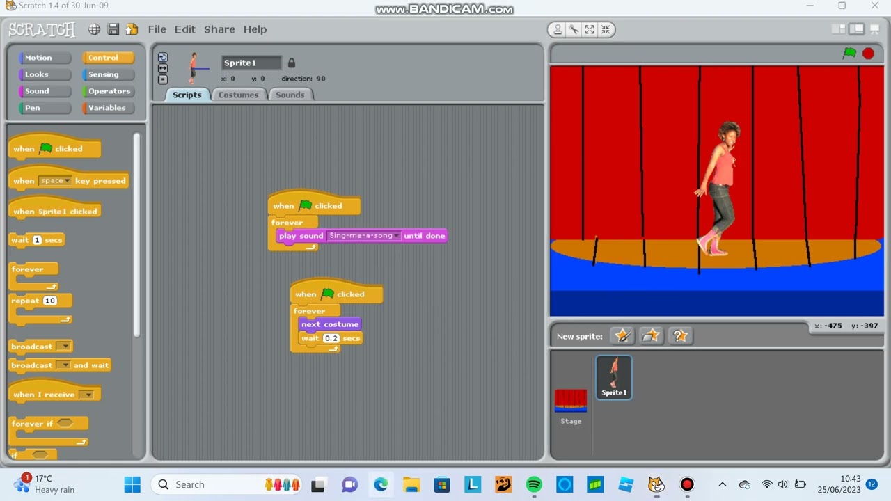Click the dancer sprite on stage
This screenshot has width=891, height=501.
(x=718, y=189)
